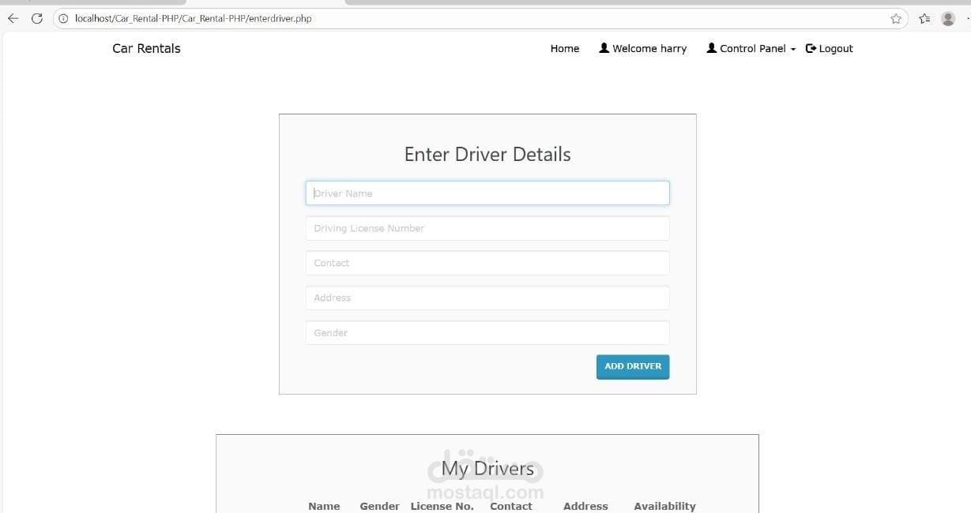
Task: Expand the Control Panel dropdown
Action: [751, 48]
